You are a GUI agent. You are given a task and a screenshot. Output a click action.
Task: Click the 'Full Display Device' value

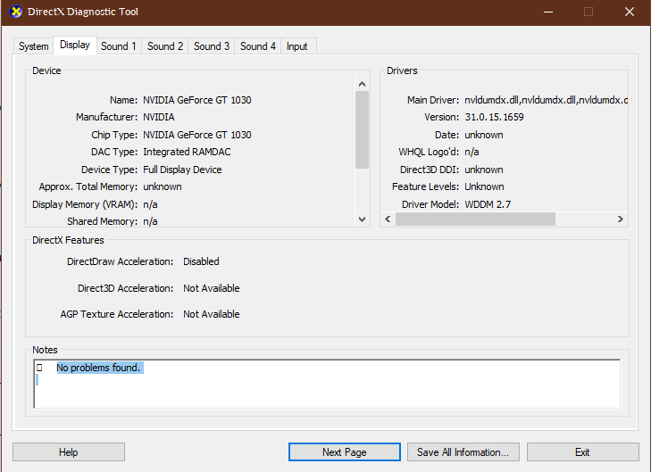(182, 170)
